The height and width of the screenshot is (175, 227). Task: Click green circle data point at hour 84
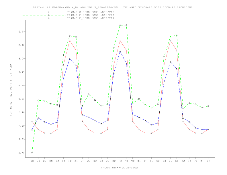[208, 106]
